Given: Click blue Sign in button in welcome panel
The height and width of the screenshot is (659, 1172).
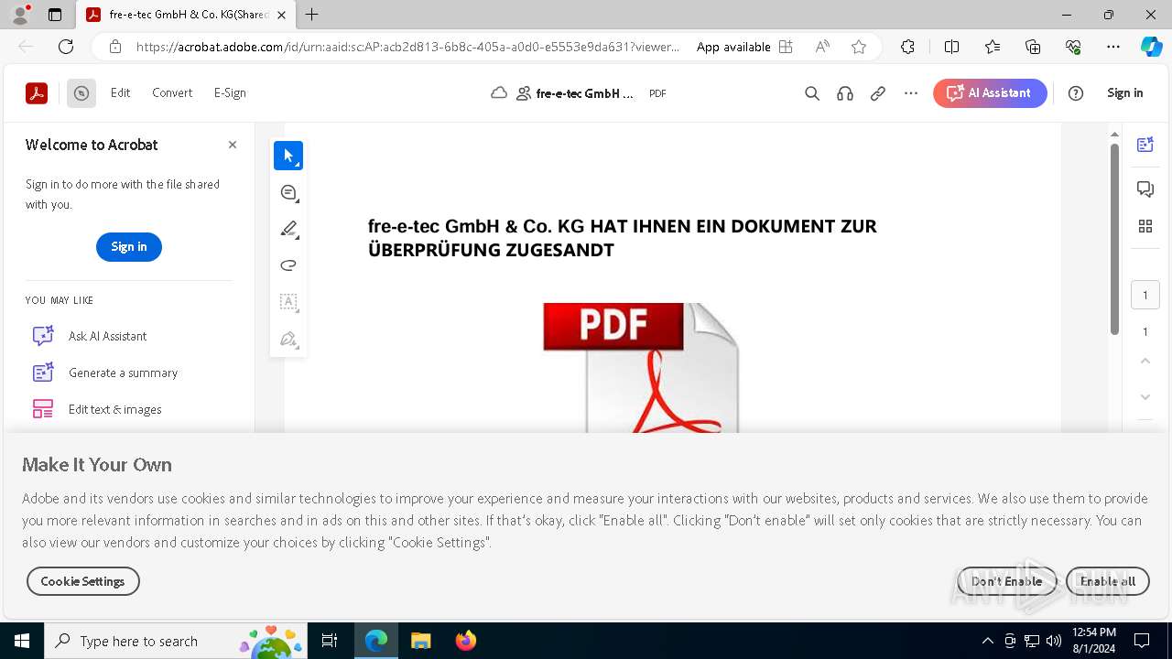Looking at the screenshot, I should (x=129, y=247).
